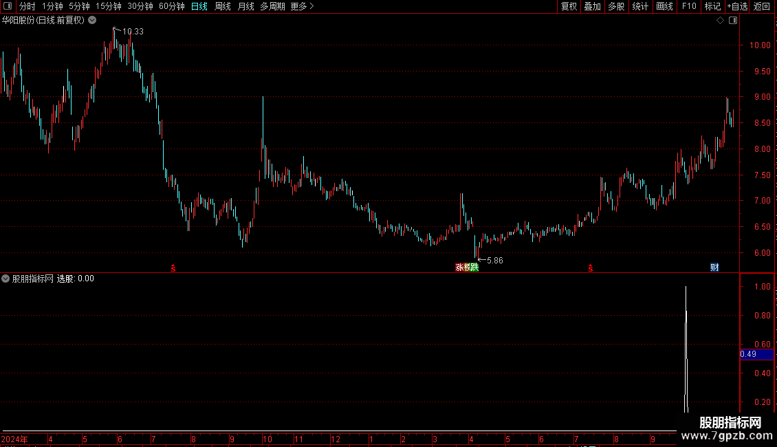777x447 pixels.
Task: Click the red $ marker below the 2024 July candles
Action: coord(173,268)
